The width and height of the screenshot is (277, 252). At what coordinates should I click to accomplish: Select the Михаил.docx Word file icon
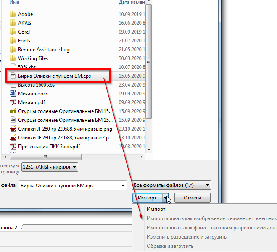[x=13, y=93]
